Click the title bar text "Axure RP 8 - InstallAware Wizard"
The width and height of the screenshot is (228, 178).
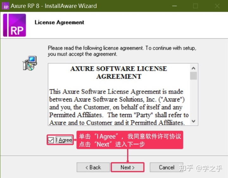pos(54,6)
